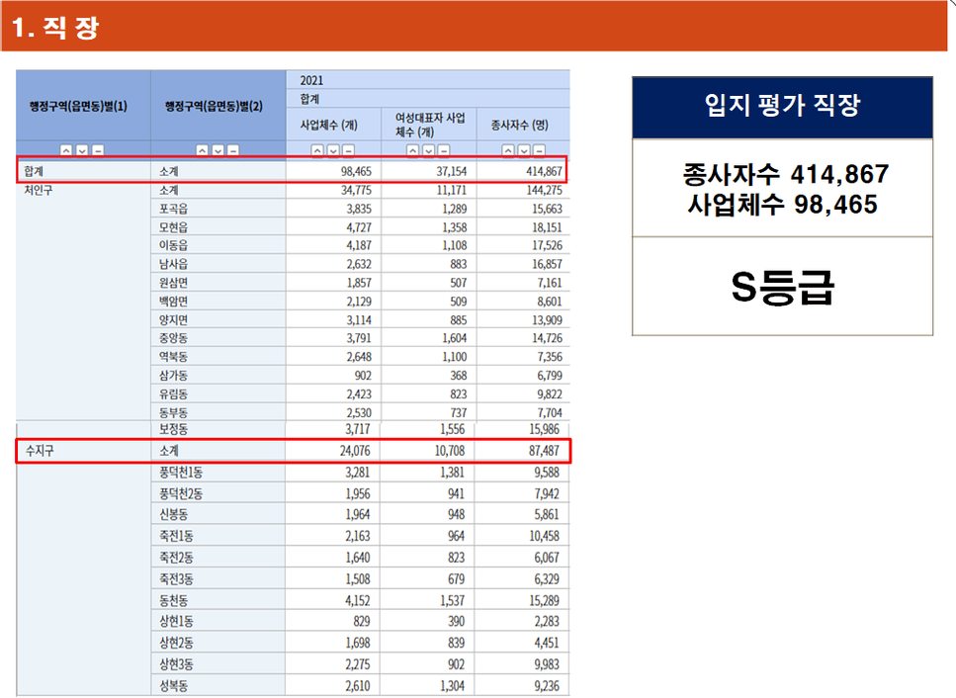Sort descending the 행정구역(읍면동)별(1) column
This screenshot has height=698, width=956.
point(82,149)
